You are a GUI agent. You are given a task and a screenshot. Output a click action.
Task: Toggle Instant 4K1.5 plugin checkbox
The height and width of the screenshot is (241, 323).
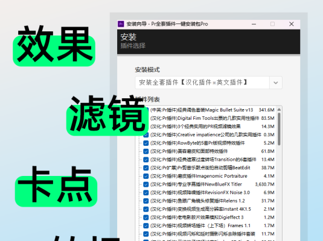pos(146,209)
